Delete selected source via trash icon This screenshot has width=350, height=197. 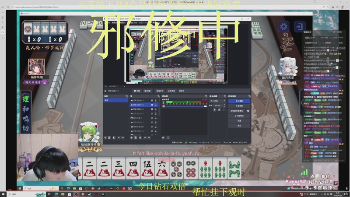136,137
